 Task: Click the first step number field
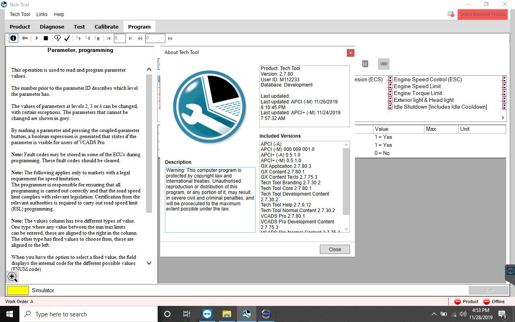120,38
